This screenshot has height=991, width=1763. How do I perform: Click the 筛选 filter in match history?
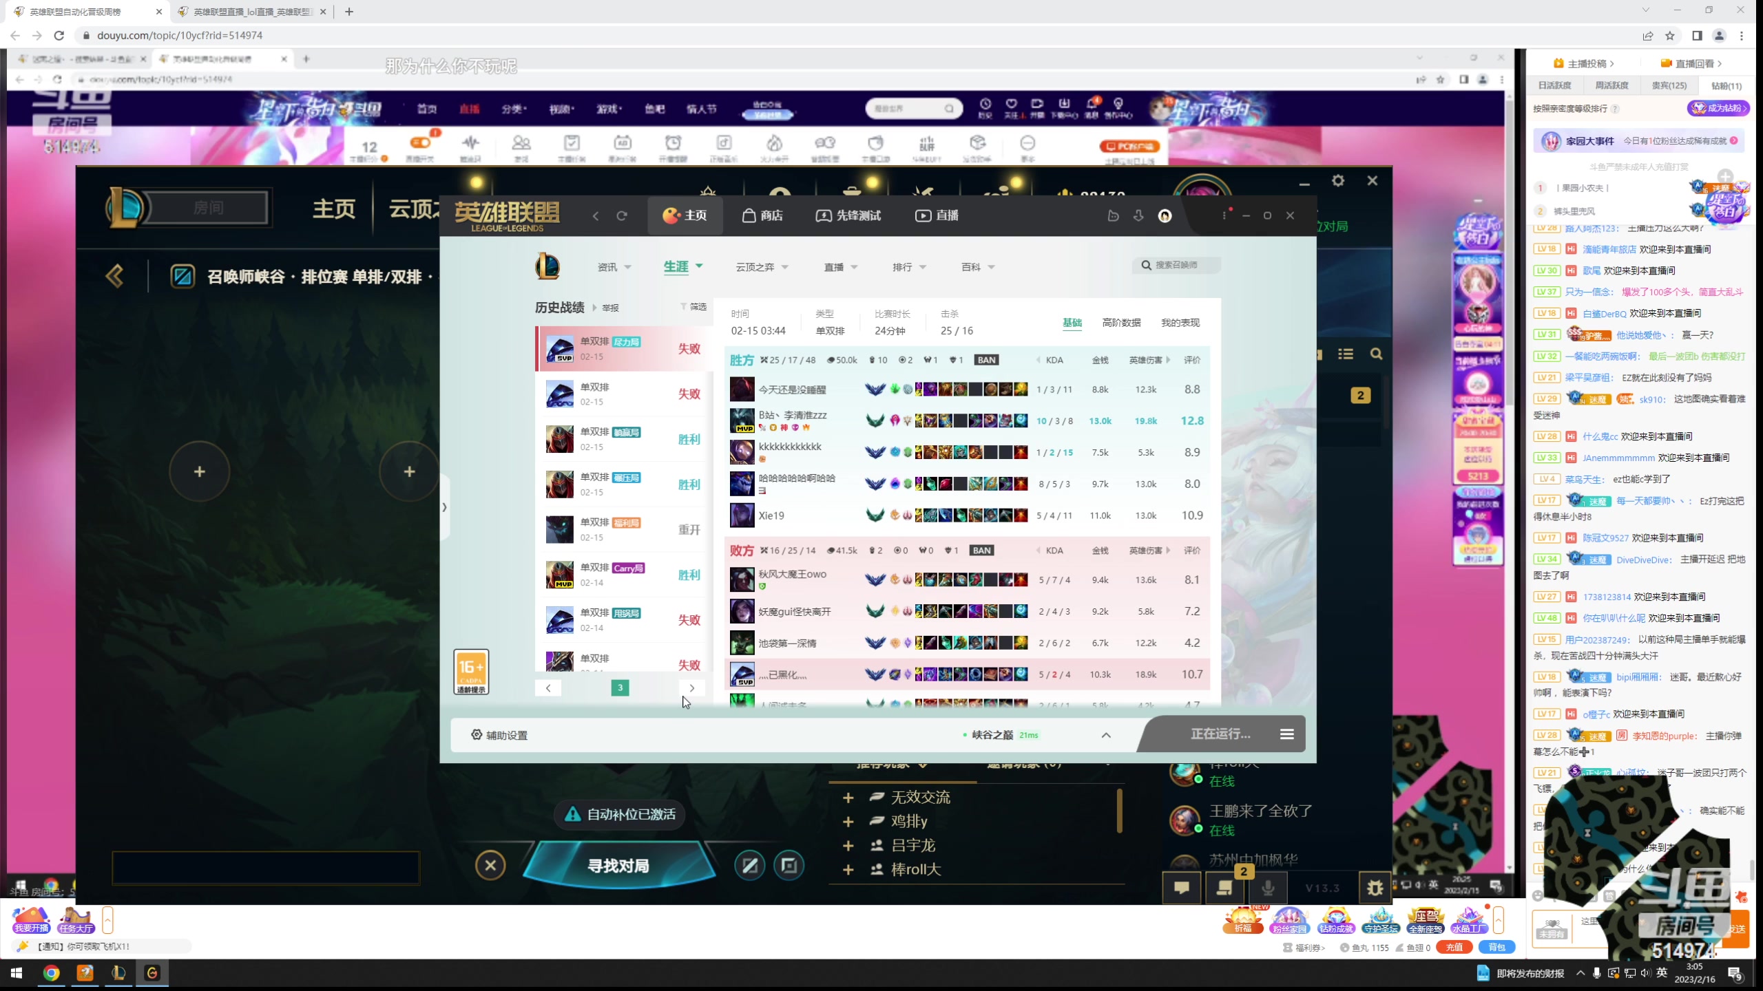(x=694, y=307)
